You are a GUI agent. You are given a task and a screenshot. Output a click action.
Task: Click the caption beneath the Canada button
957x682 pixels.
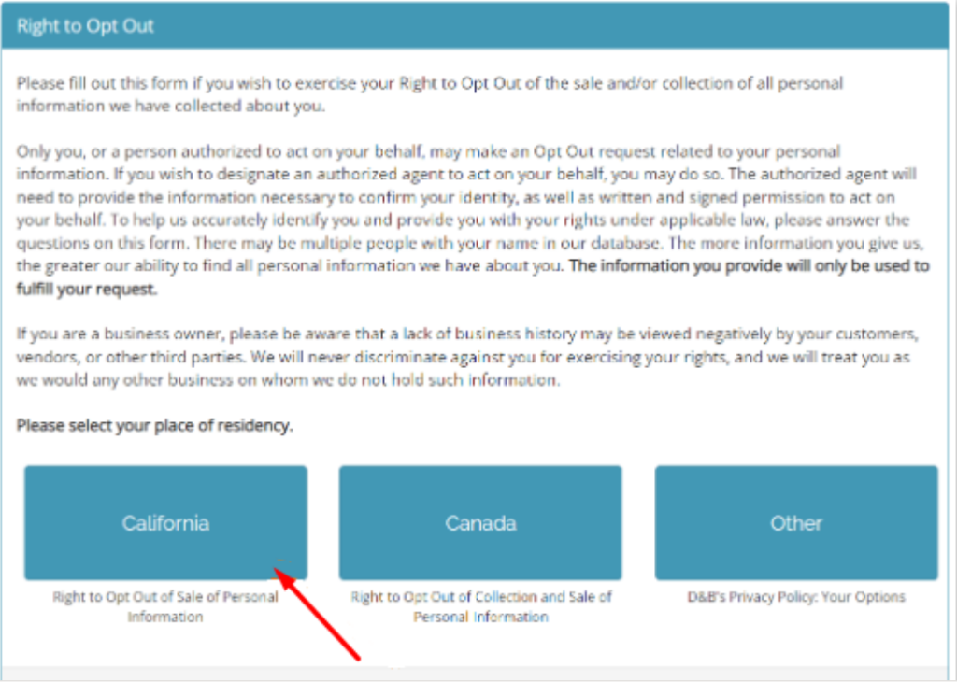(480, 606)
